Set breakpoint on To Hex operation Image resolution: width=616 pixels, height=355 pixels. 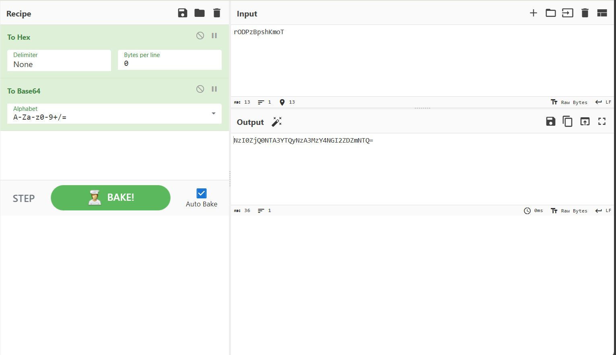point(214,35)
